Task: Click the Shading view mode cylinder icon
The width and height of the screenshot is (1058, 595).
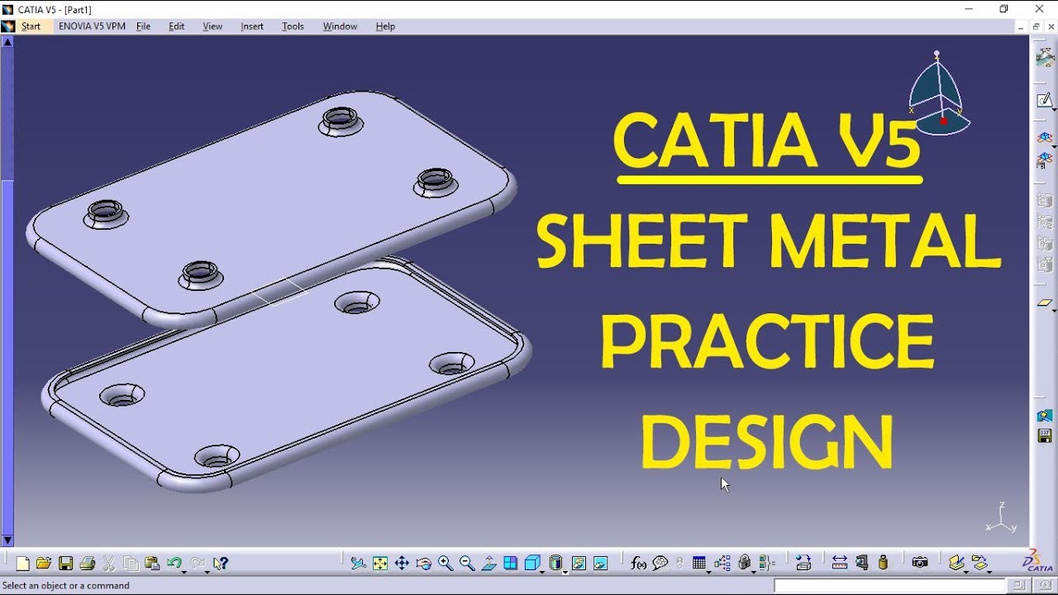Action: point(556,564)
